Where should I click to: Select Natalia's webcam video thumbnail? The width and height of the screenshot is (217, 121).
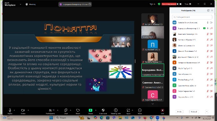pos(153,32)
